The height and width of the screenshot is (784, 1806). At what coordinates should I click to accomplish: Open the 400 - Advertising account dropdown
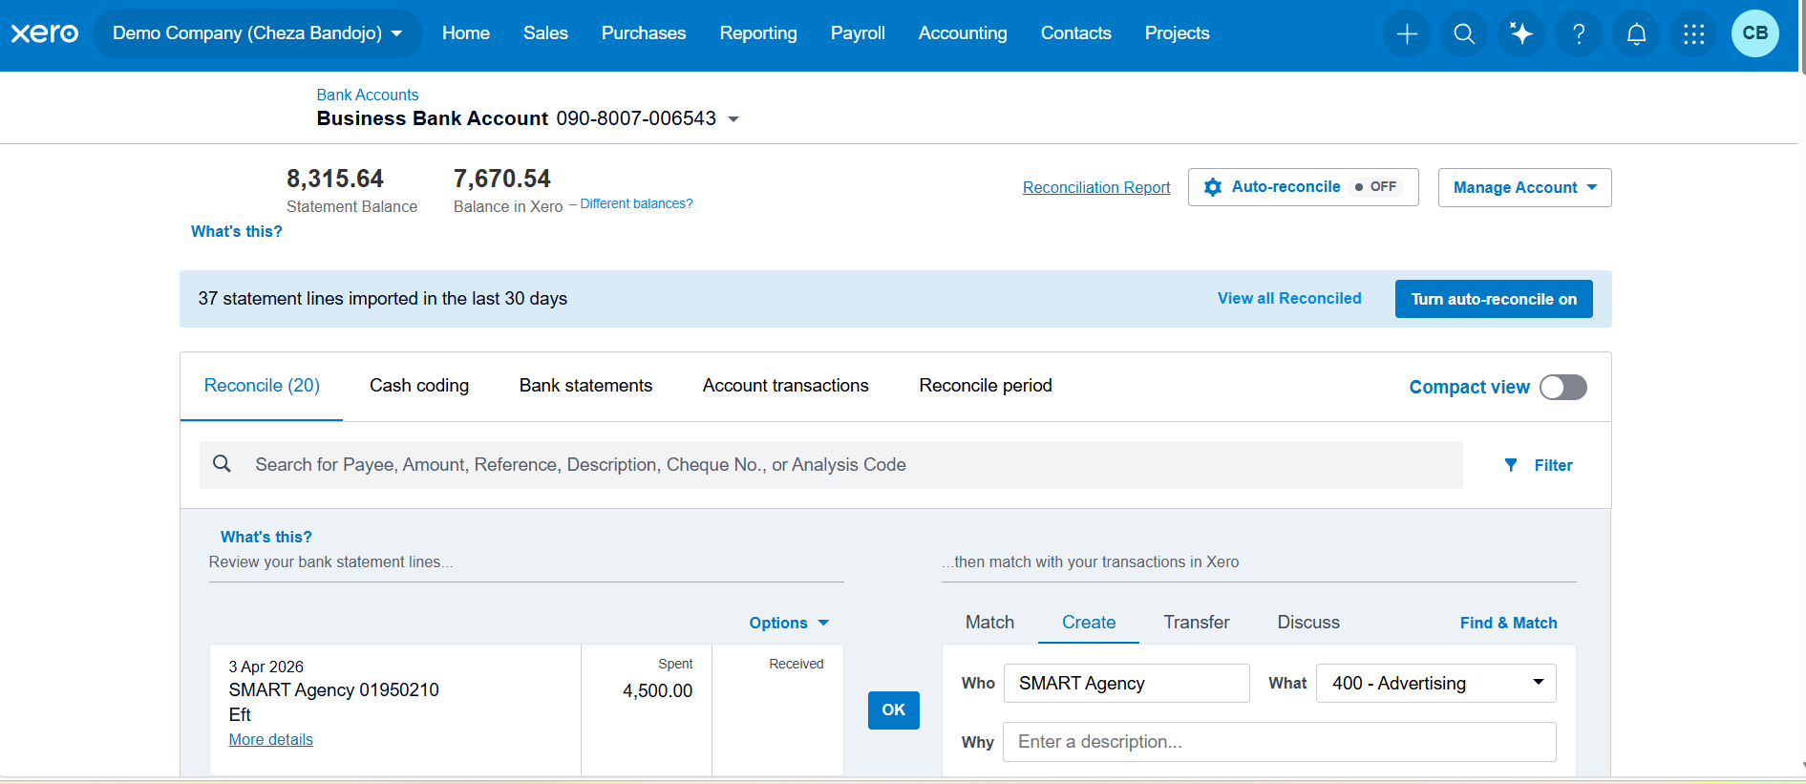click(1436, 683)
